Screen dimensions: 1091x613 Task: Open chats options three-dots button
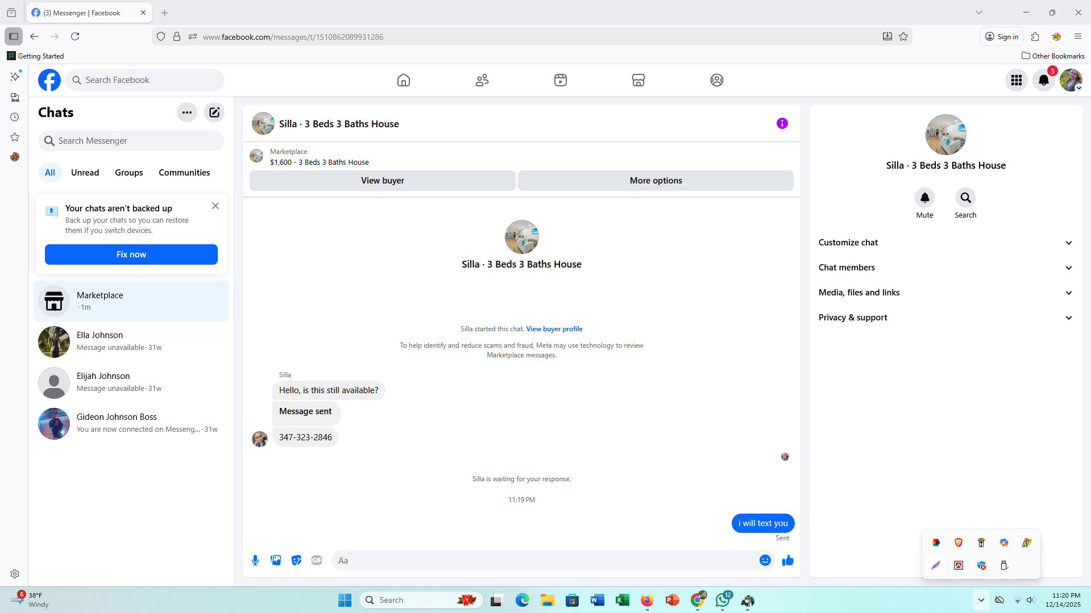187,112
